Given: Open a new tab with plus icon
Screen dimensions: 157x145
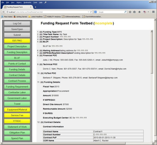Looking at the screenshot, I should 35,7.
